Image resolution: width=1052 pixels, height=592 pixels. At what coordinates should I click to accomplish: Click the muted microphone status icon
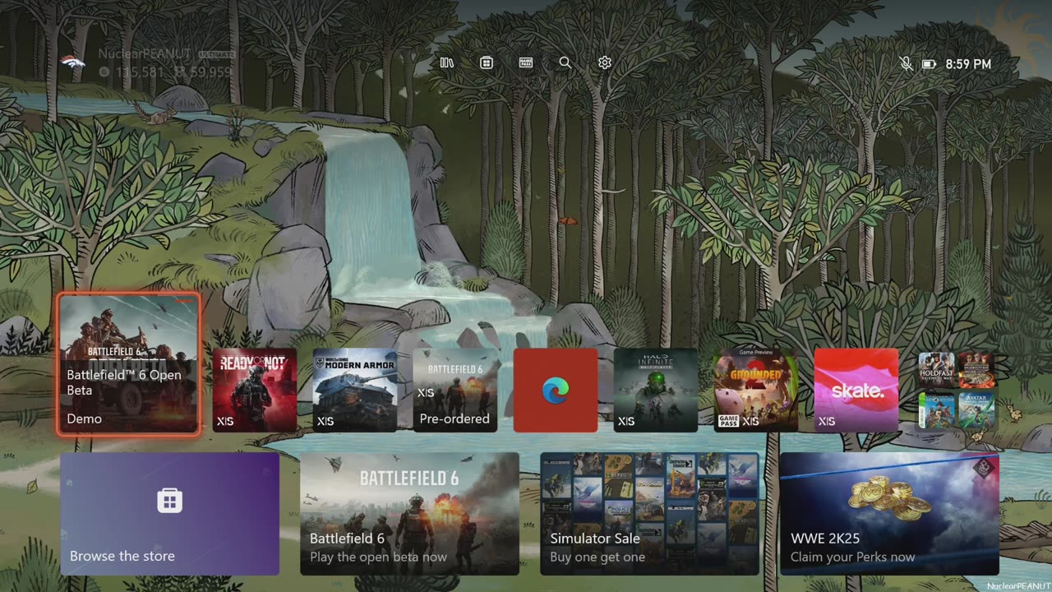(x=906, y=63)
